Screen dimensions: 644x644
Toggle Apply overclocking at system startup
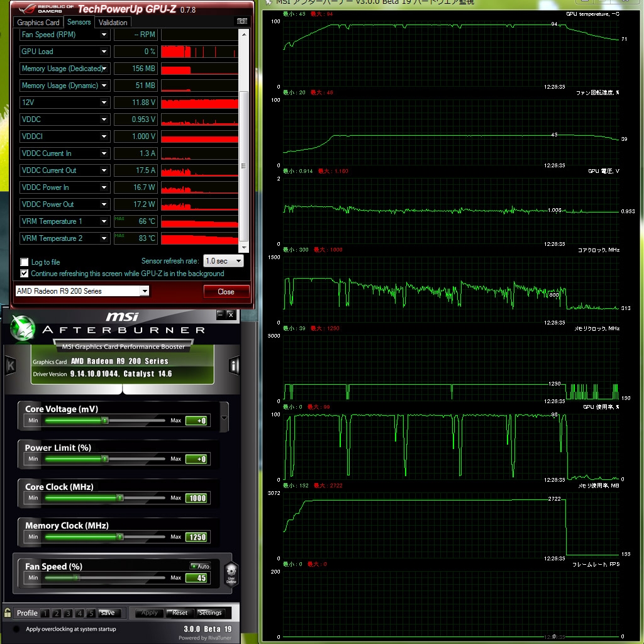click(x=16, y=629)
